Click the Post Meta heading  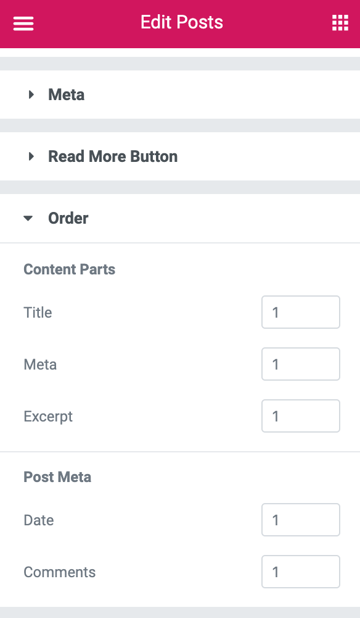click(x=57, y=477)
